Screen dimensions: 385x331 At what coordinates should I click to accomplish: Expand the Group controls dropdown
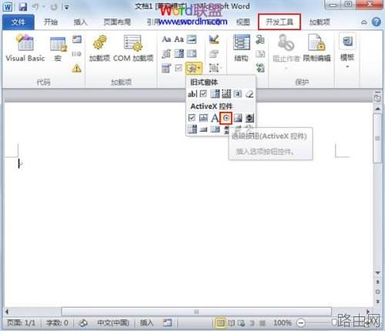[x=215, y=68]
